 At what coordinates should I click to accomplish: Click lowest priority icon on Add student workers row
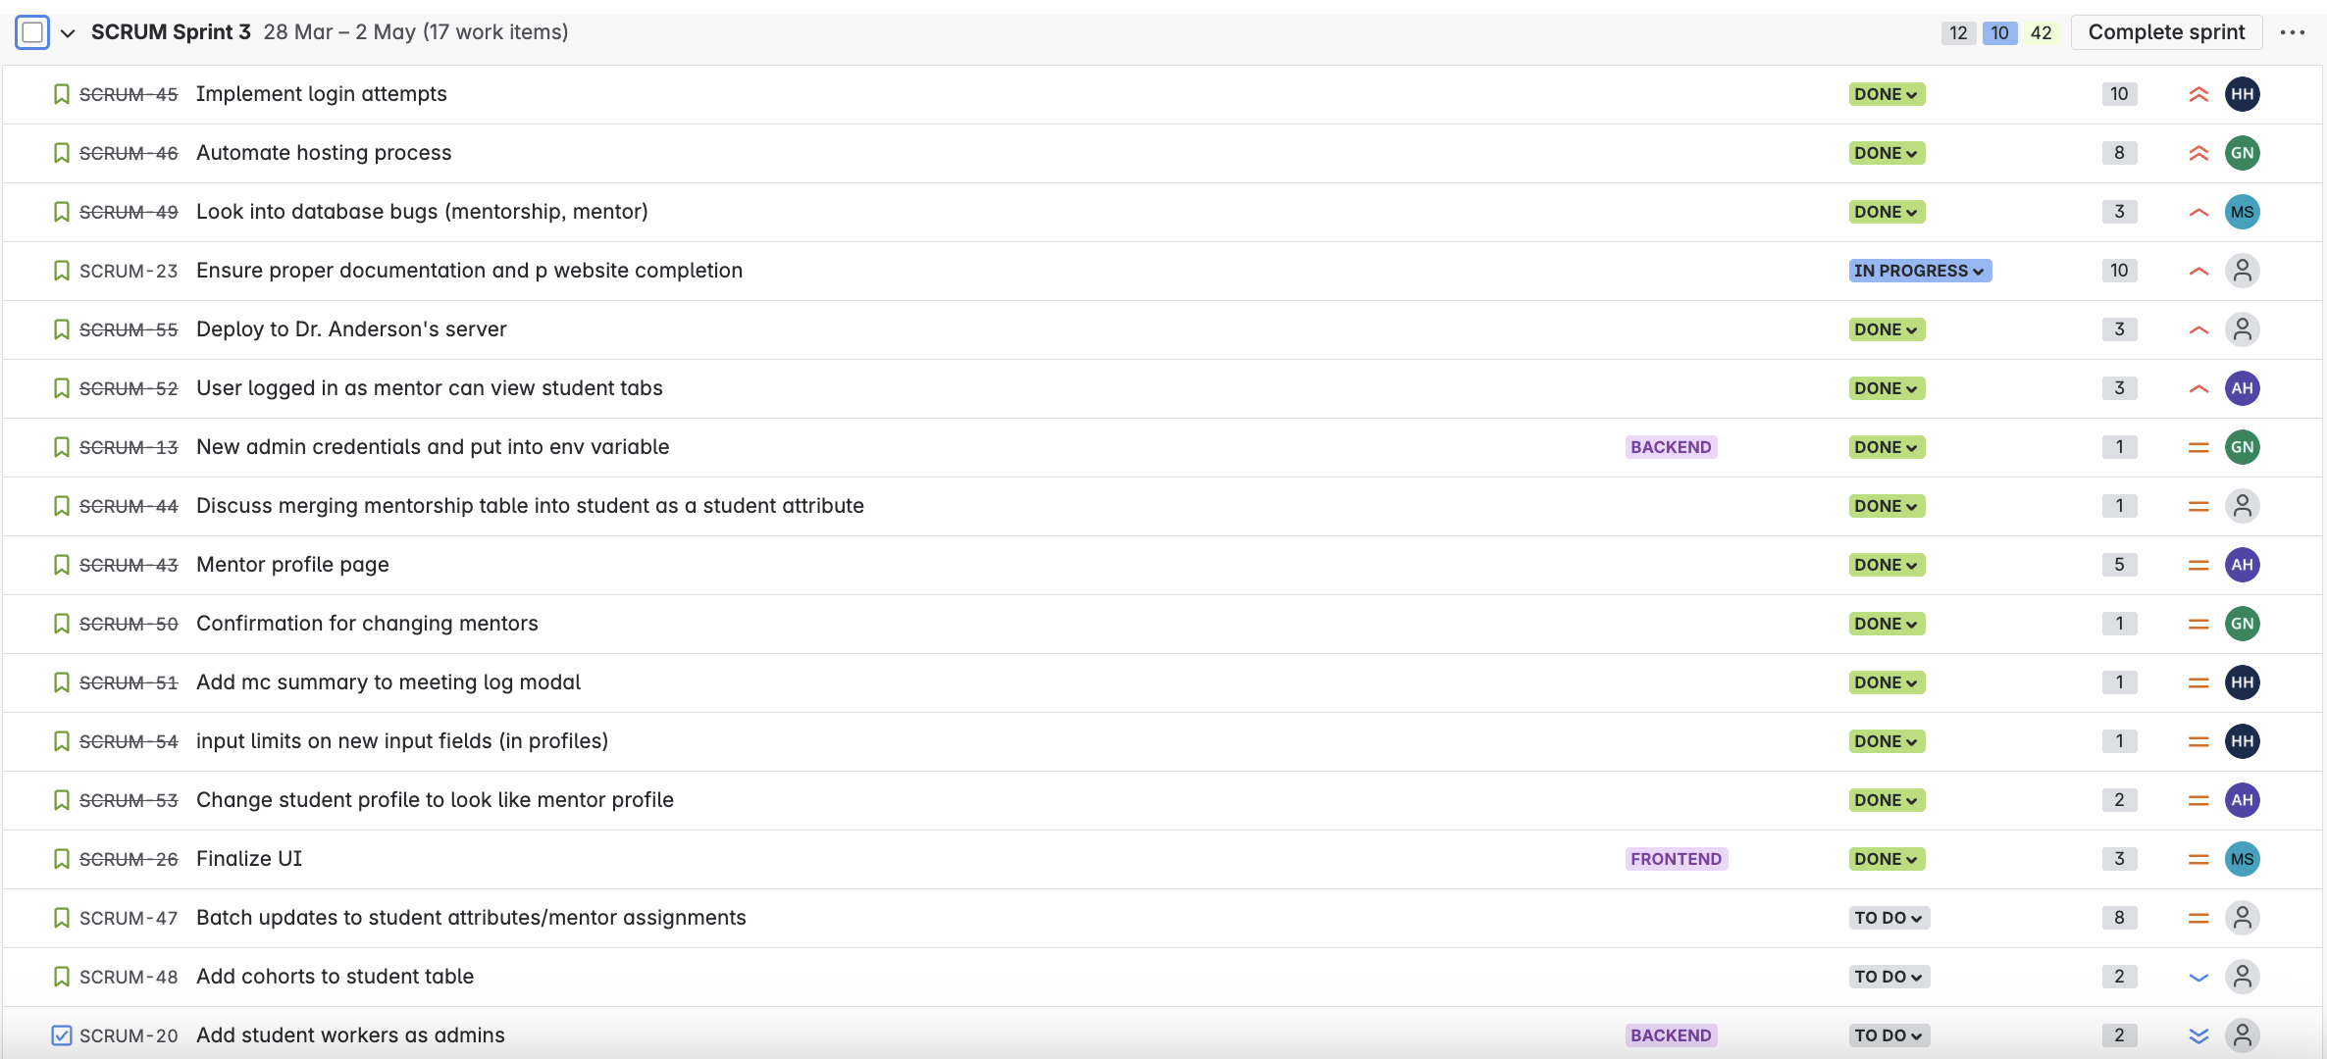[2198, 1034]
